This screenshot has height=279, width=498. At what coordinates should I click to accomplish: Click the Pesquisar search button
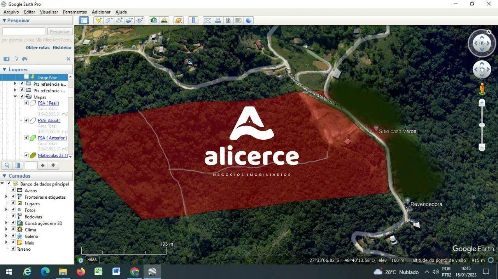point(60,31)
